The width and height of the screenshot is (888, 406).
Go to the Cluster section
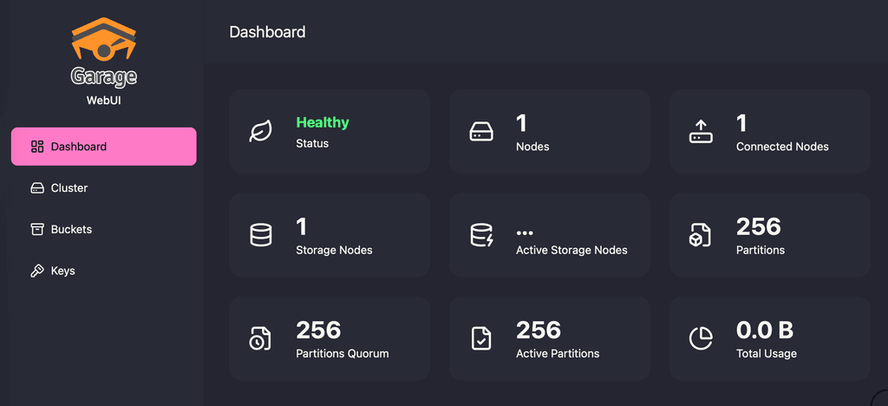coord(69,188)
